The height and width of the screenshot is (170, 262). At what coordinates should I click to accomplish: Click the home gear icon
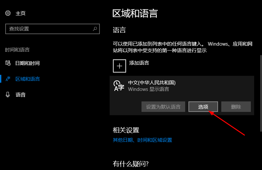tap(8, 13)
